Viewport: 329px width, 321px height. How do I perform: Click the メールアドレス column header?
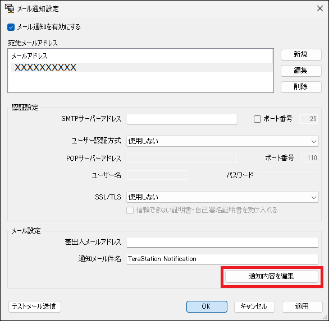click(x=29, y=56)
